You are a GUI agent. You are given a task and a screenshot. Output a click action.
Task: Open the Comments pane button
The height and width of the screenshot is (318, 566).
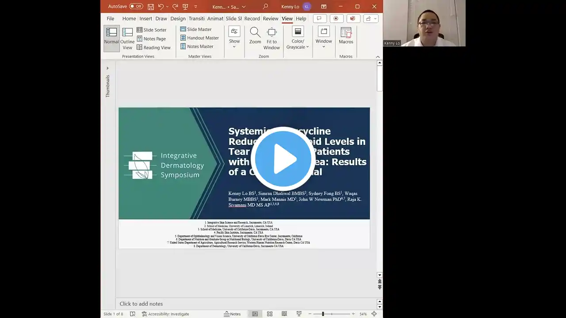tap(319, 19)
